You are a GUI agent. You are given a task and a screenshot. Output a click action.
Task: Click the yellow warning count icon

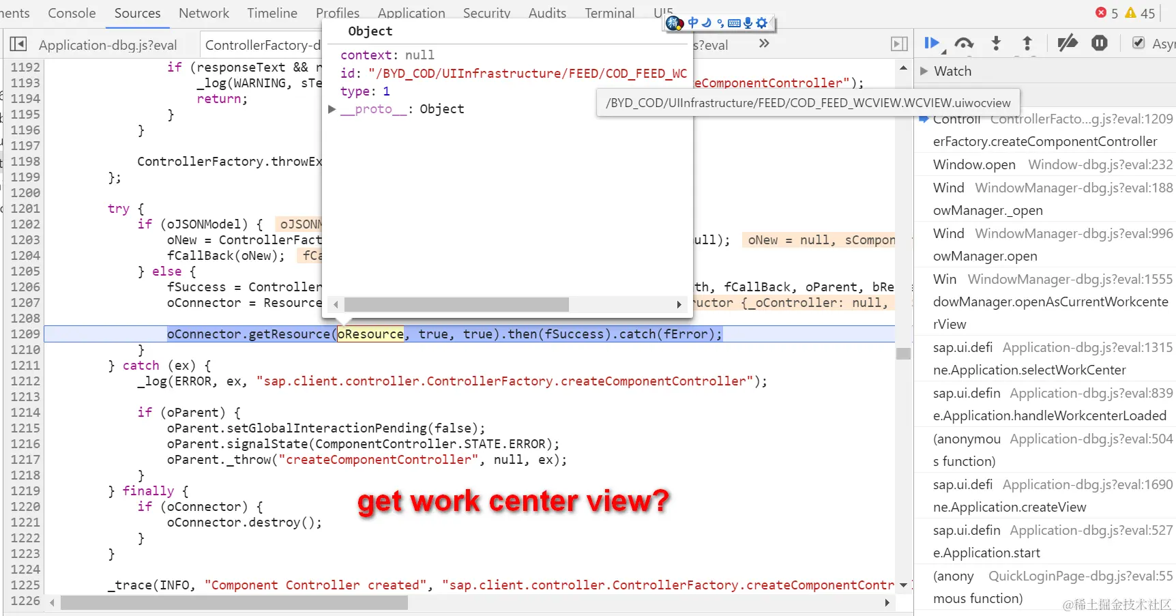(x=1131, y=12)
